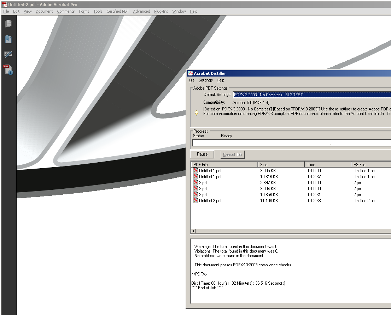Open the Bookmarks panel in Acrobat sidebar

point(8,39)
